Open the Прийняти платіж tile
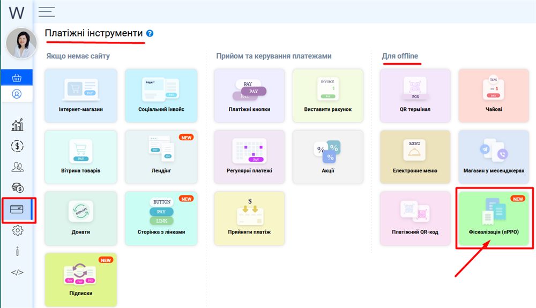The width and height of the screenshot is (536, 308). [x=249, y=218]
